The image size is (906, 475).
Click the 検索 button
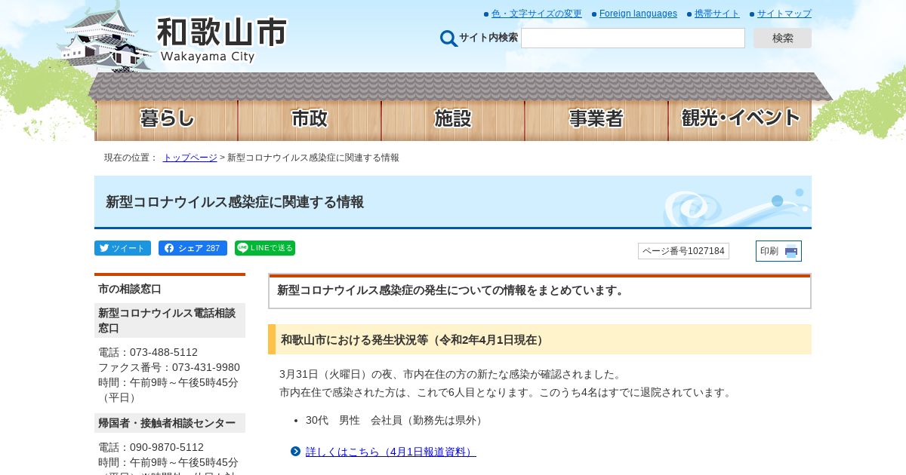(x=782, y=38)
